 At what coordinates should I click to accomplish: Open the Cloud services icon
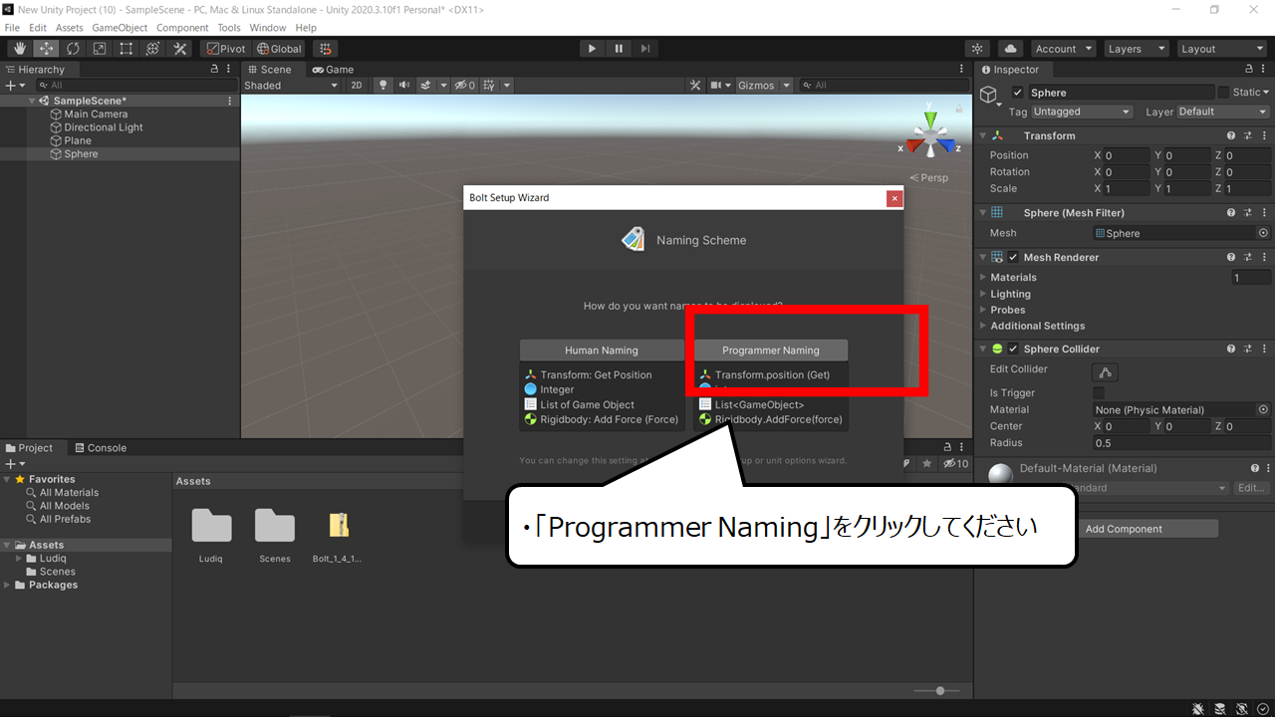point(1011,48)
